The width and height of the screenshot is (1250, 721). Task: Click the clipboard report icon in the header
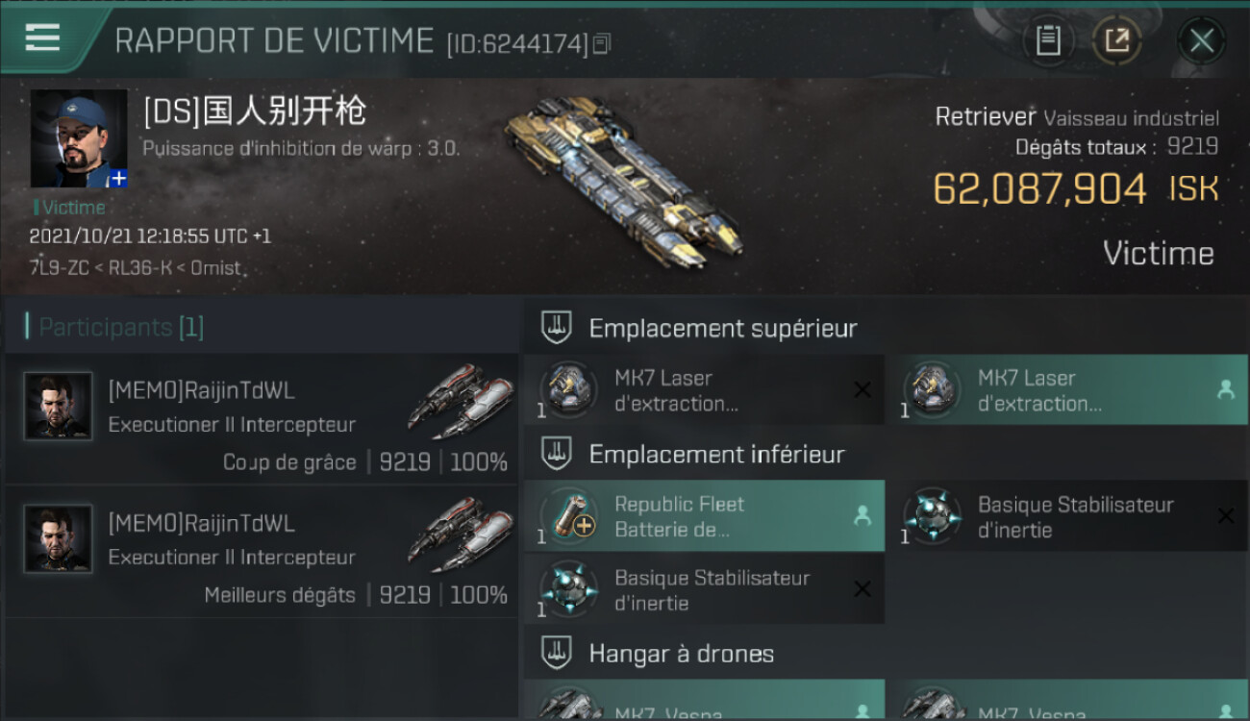1048,40
